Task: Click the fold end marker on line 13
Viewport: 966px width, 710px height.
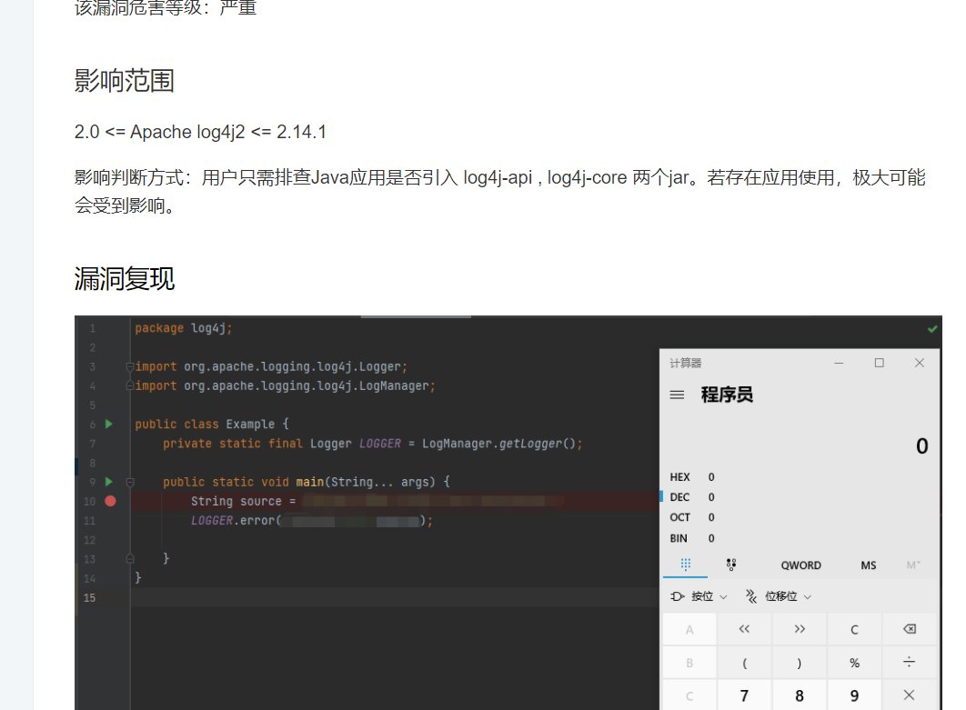Action: pos(130,558)
